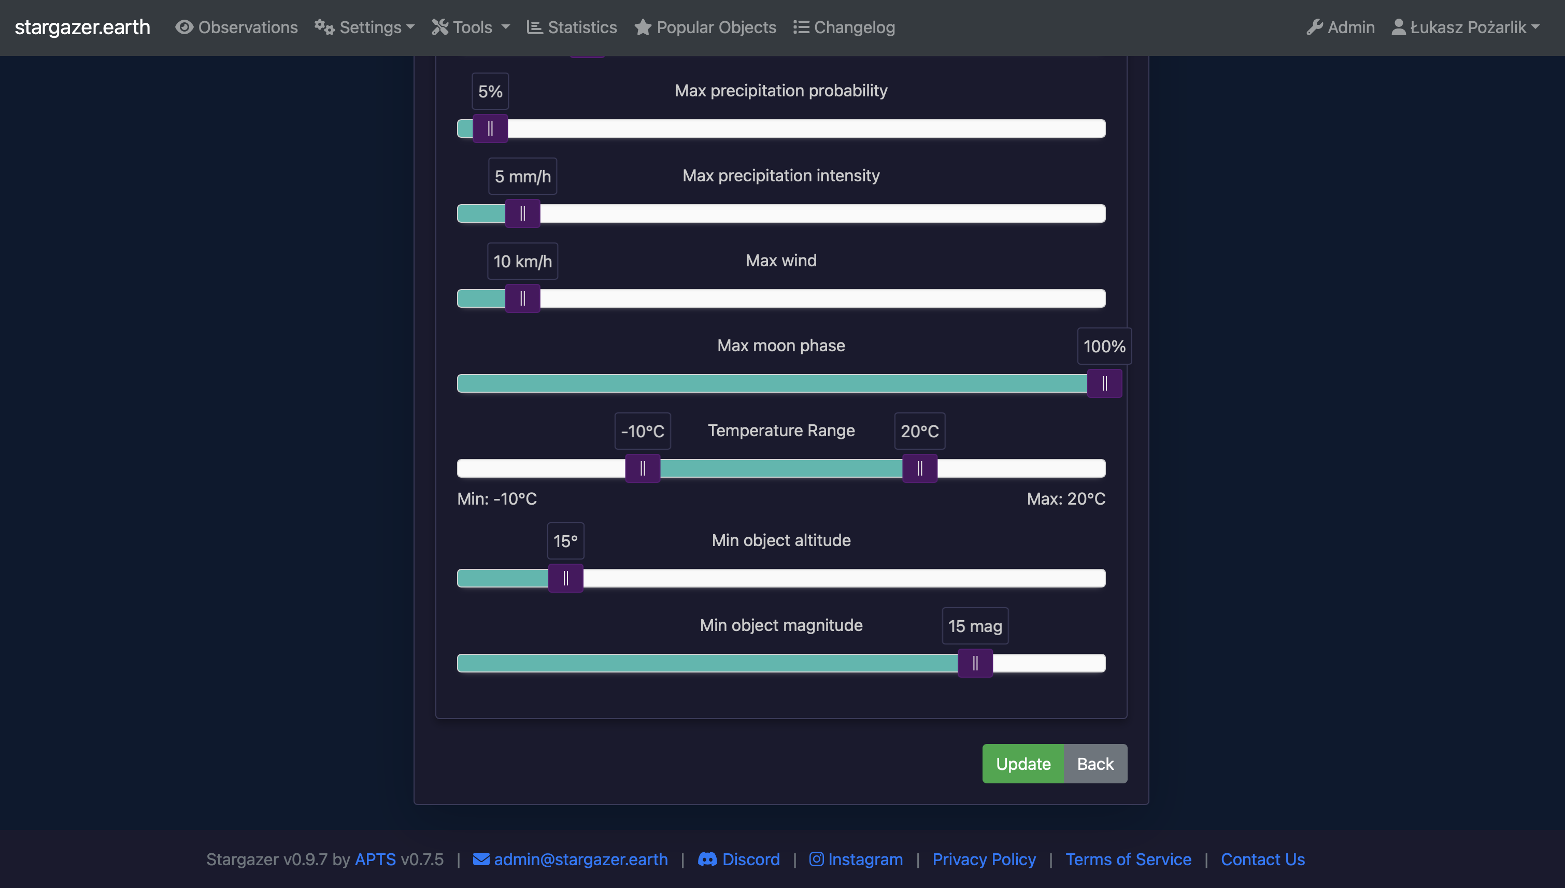The image size is (1565, 888).
Task: Click the Instagram icon in footer
Action: [816, 860]
